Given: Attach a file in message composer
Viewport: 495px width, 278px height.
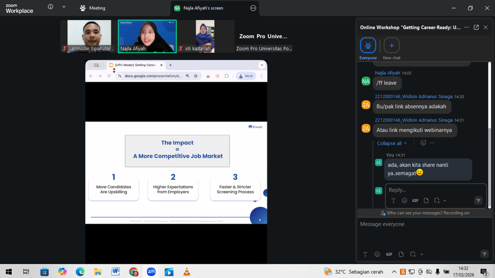Looking at the screenshot, I should [401, 254].
